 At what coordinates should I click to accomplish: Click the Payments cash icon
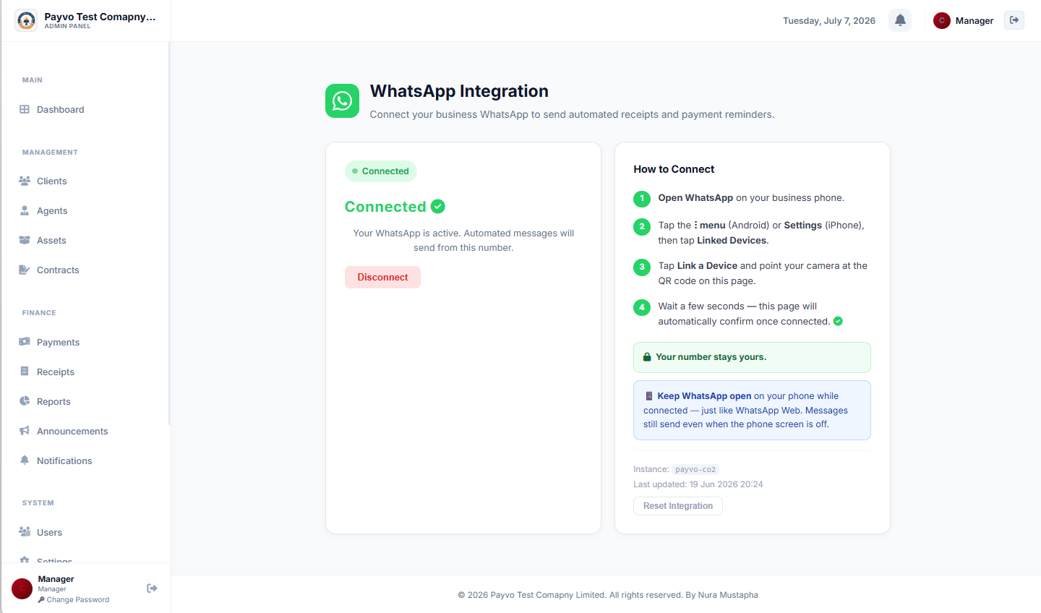coord(25,342)
